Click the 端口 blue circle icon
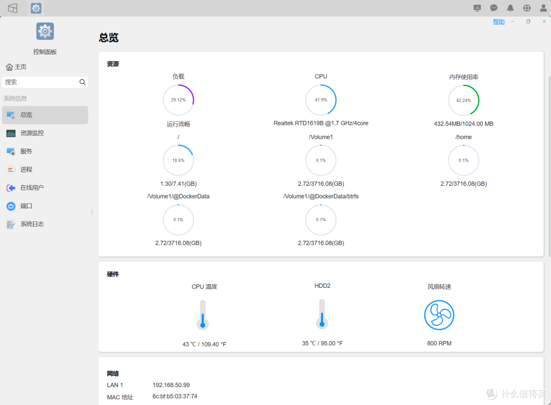Screen dimensions: 551x405 point(11,206)
